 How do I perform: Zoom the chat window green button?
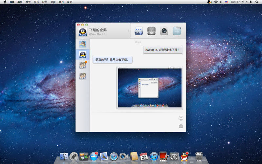[x=86, y=25]
